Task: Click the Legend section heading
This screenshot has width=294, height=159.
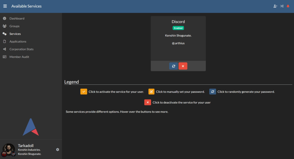Action: (71, 82)
